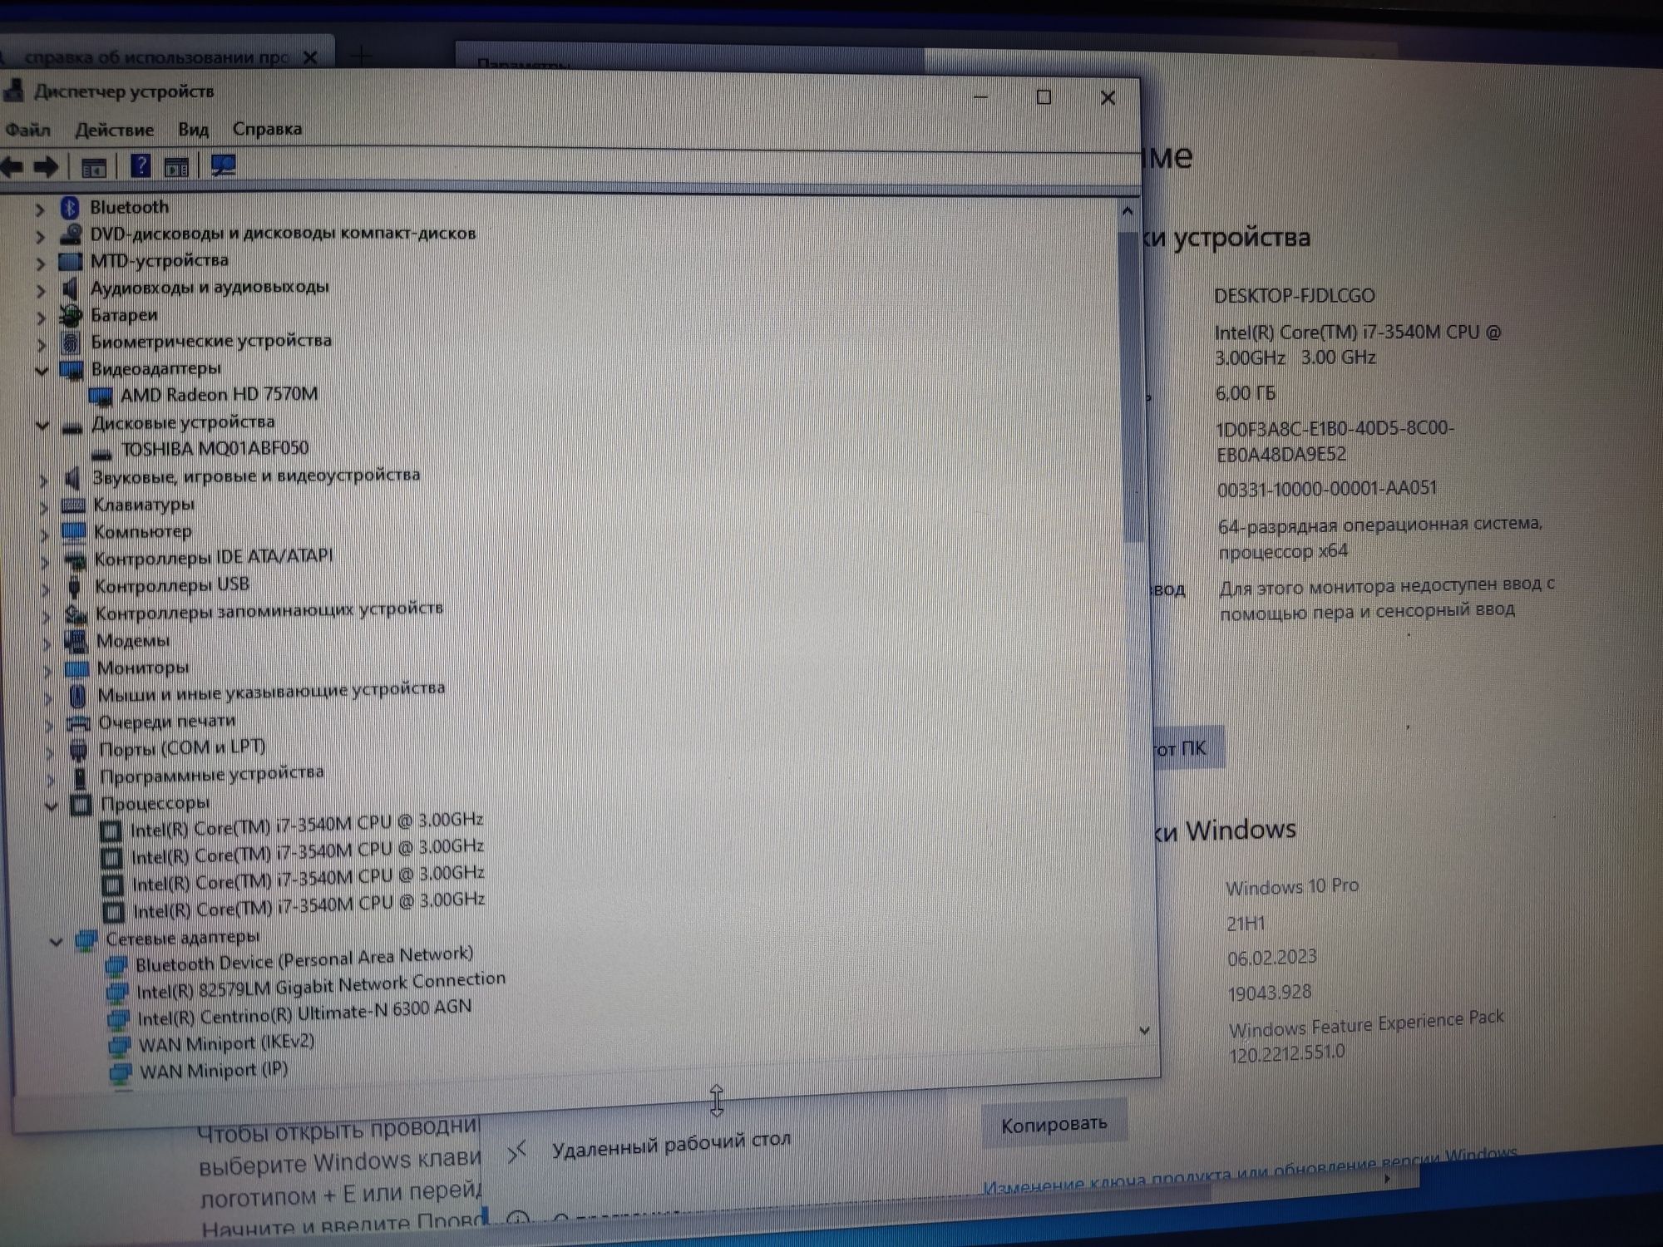Expand the Bluetooth tree node
1663x1247 pixels.
[x=39, y=209]
